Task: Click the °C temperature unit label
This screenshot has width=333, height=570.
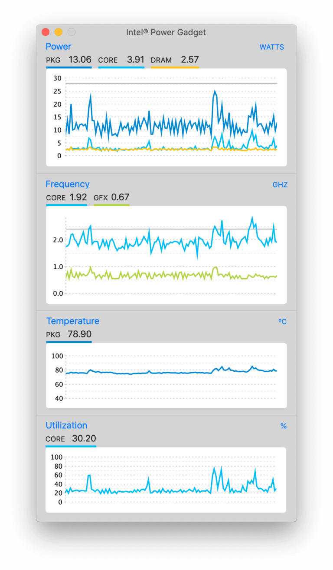Action: coord(282,322)
